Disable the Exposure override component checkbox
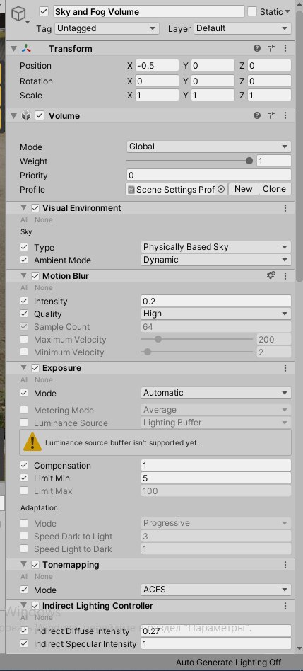 [x=35, y=368]
